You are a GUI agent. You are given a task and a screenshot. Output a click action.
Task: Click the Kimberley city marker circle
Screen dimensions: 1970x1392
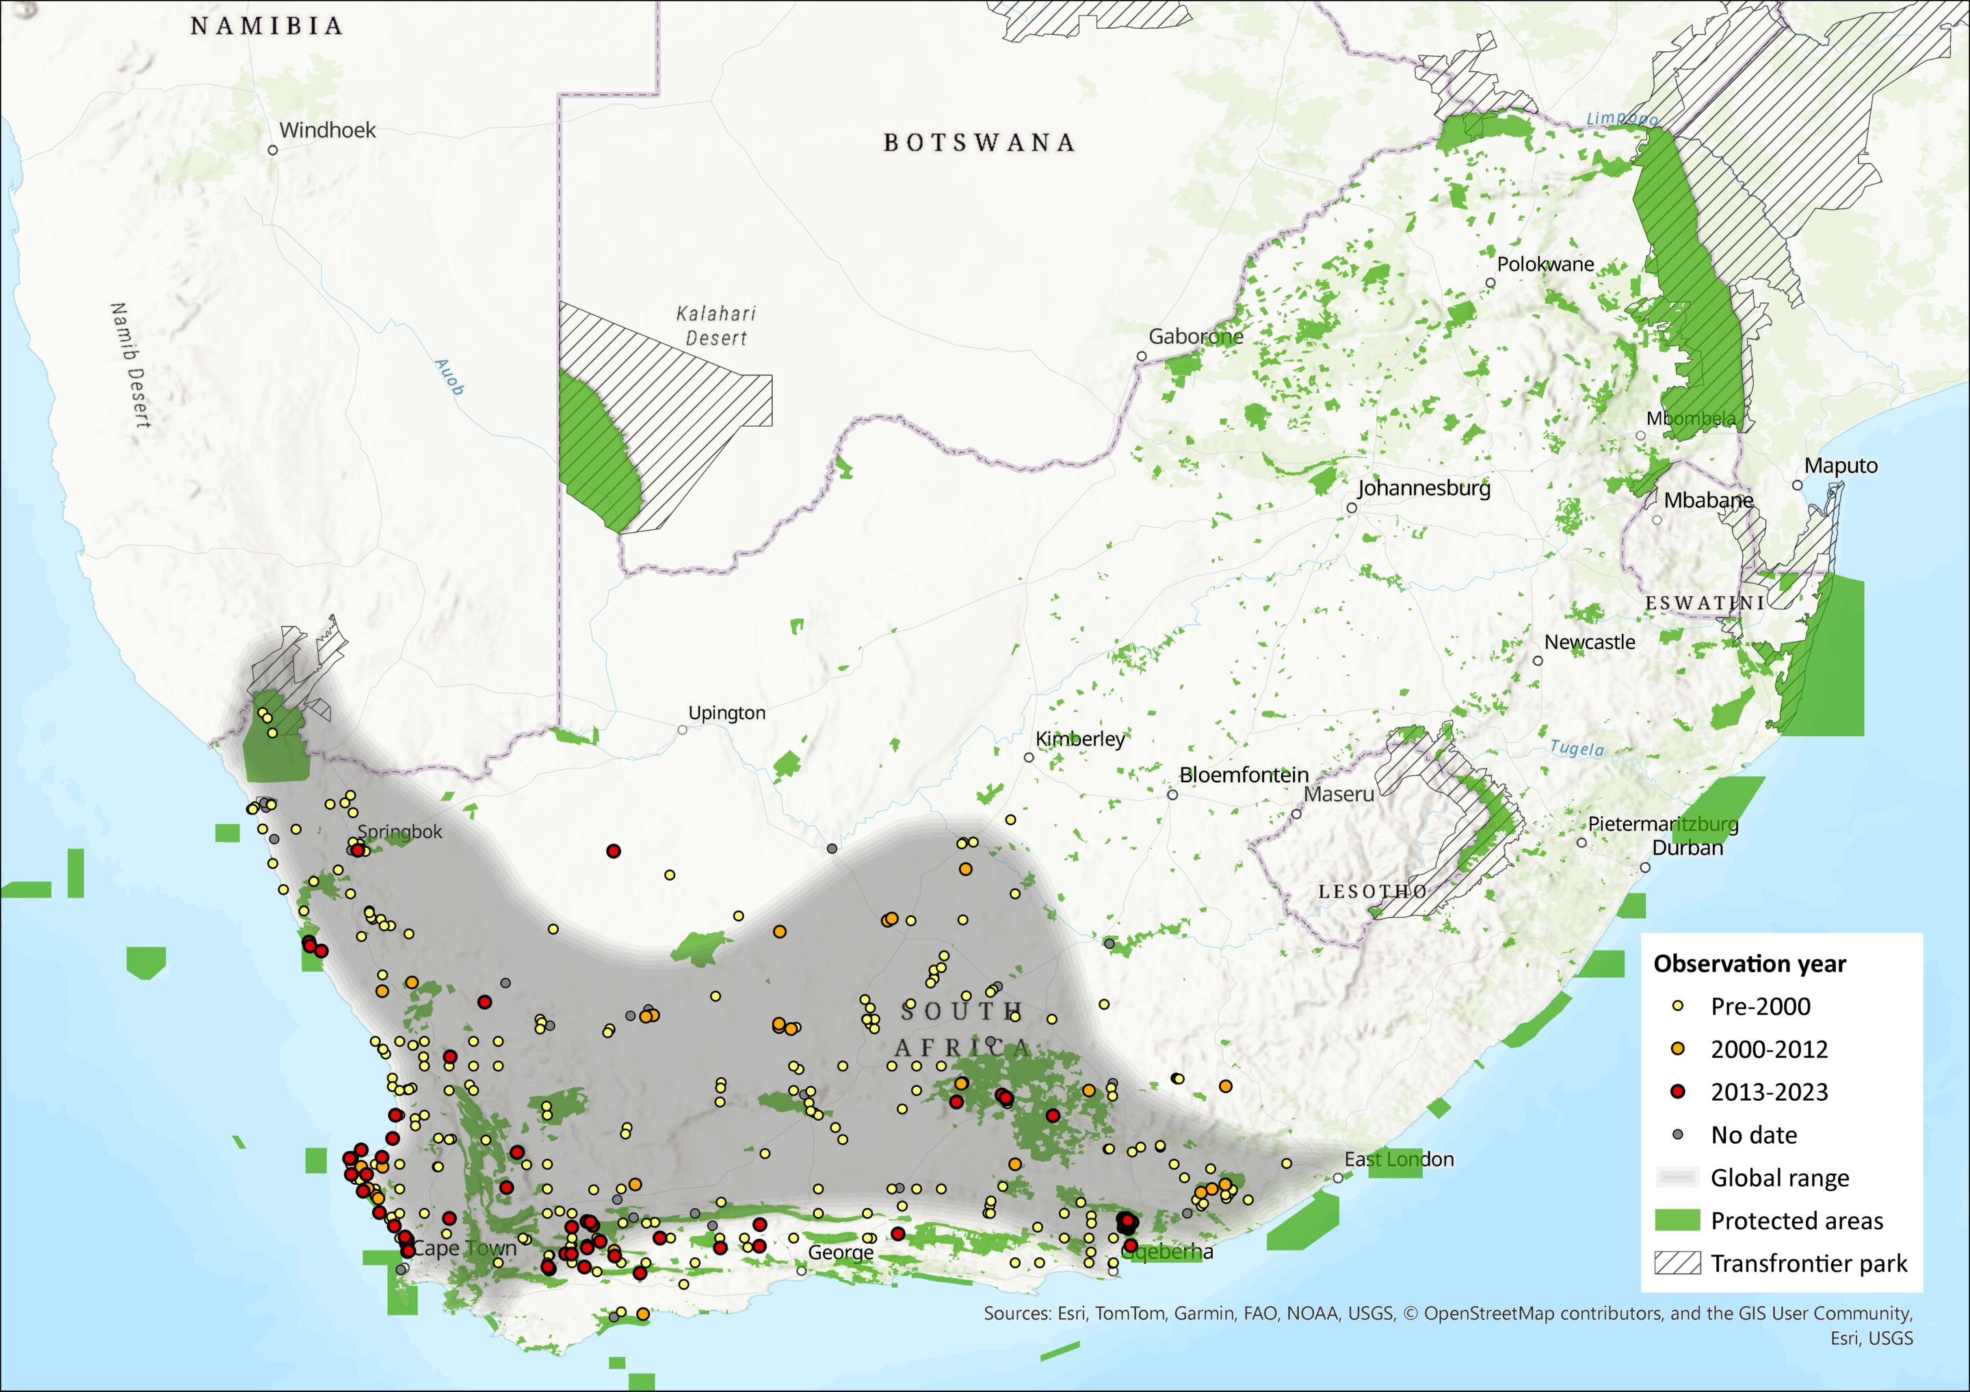point(1029,758)
